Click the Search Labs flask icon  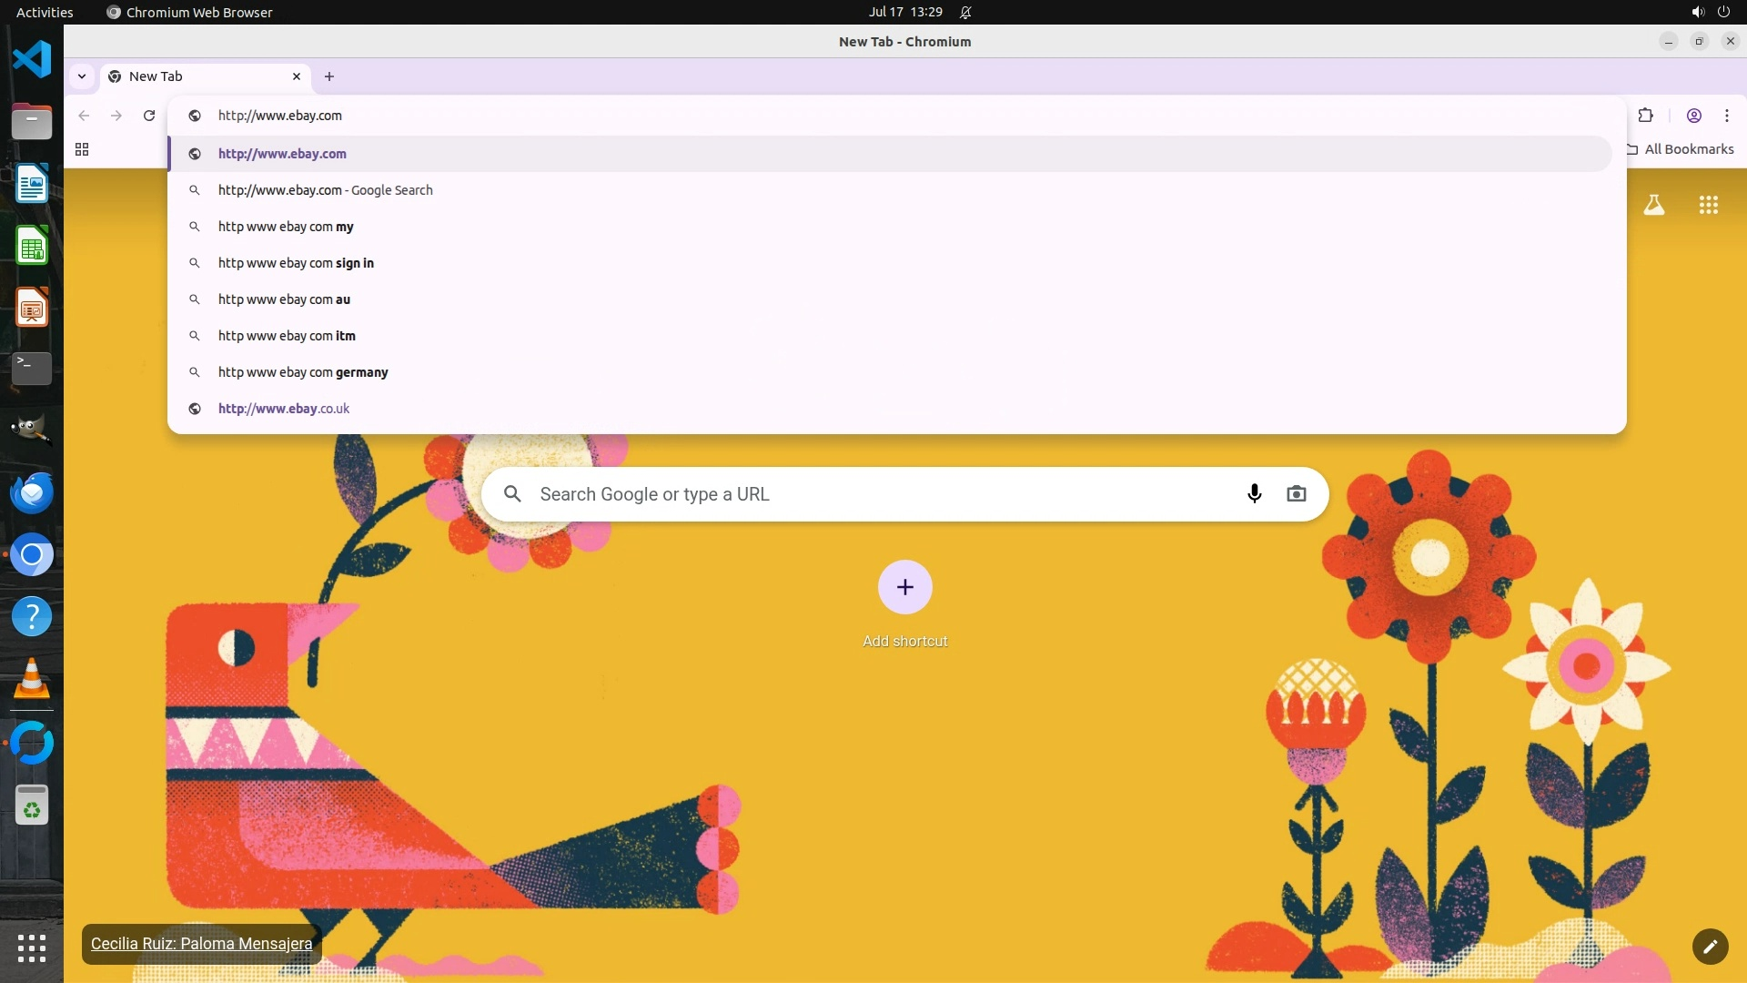click(x=1653, y=206)
